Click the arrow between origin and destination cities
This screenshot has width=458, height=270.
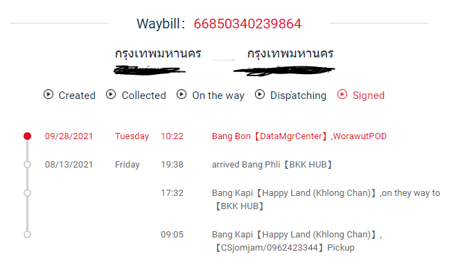[224, 60]
